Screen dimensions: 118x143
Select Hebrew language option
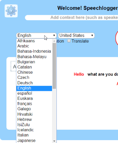pos(34,119)
